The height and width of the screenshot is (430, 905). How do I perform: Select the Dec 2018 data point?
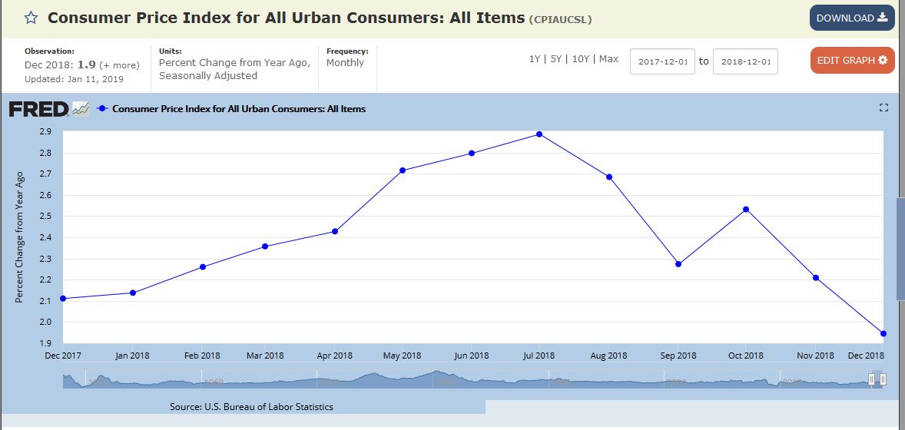coord(883,333)
